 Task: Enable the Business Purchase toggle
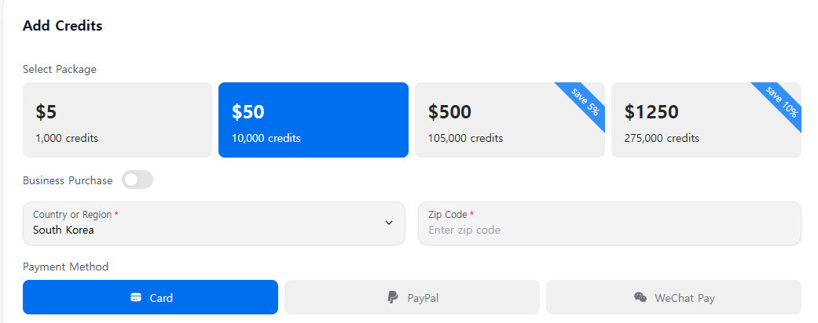pos(138,180)
